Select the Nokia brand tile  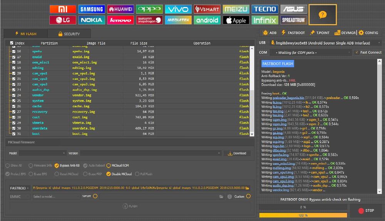coord(92,20)
